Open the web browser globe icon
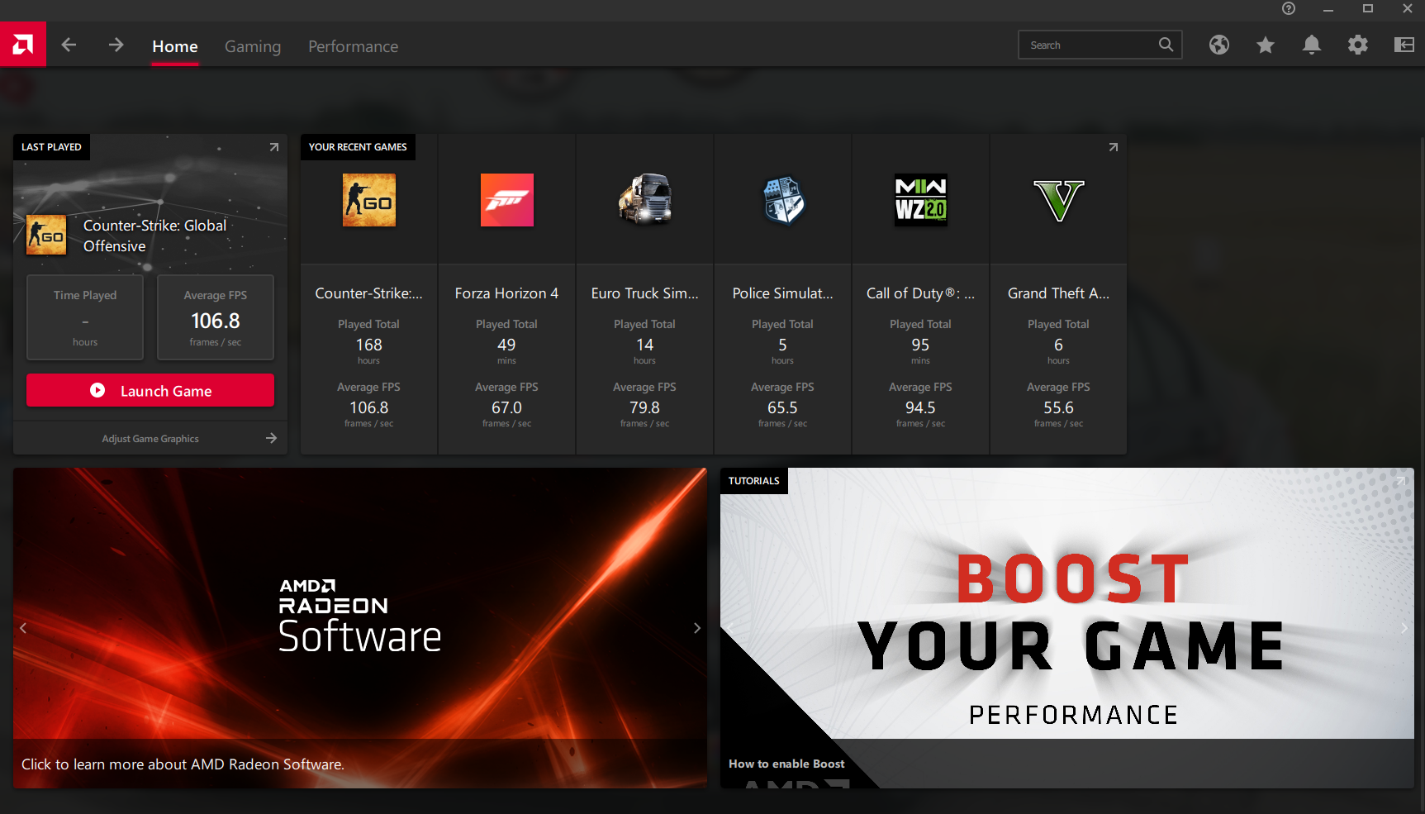 tap(1219, 45)
